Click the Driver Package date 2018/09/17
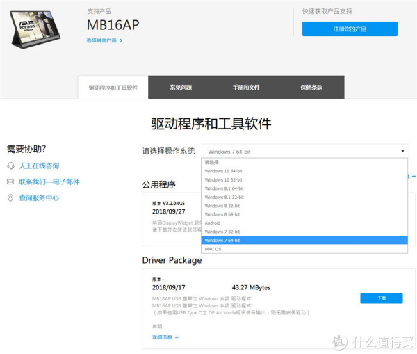Screen dimensions: 417x354 coord(169,287)
